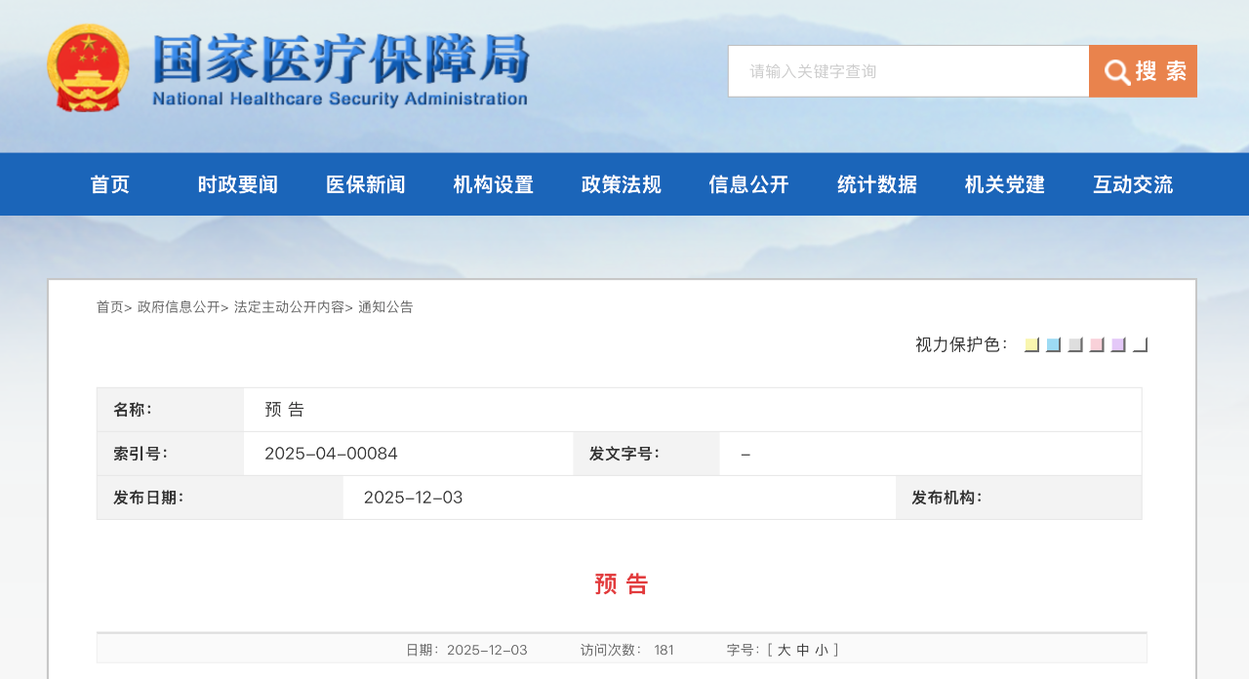Screen dimensions: 1249x679
Task: Click the keyword search input field
Action: pos(907,71)
